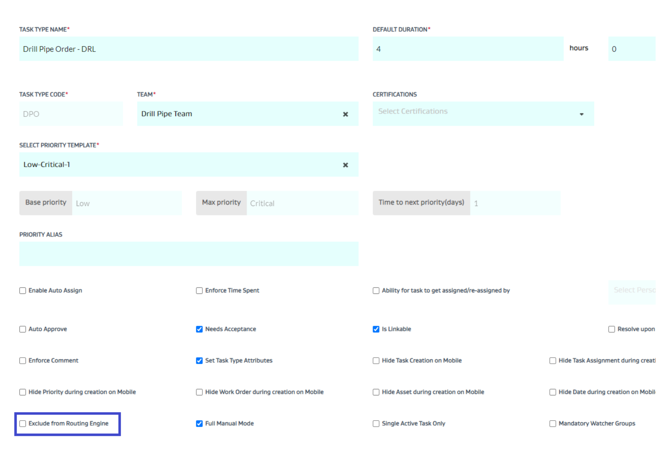The height and width of the screenshot is (461, 662).
Task: Uncheck Full Manual Mode
Action: 199,424
